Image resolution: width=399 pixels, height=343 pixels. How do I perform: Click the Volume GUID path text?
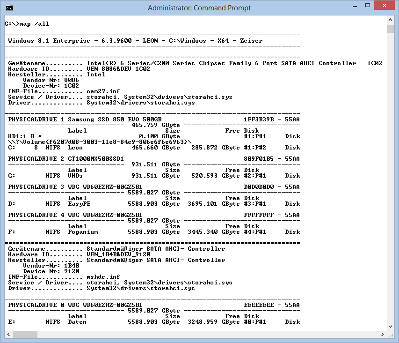click(100, 142)
